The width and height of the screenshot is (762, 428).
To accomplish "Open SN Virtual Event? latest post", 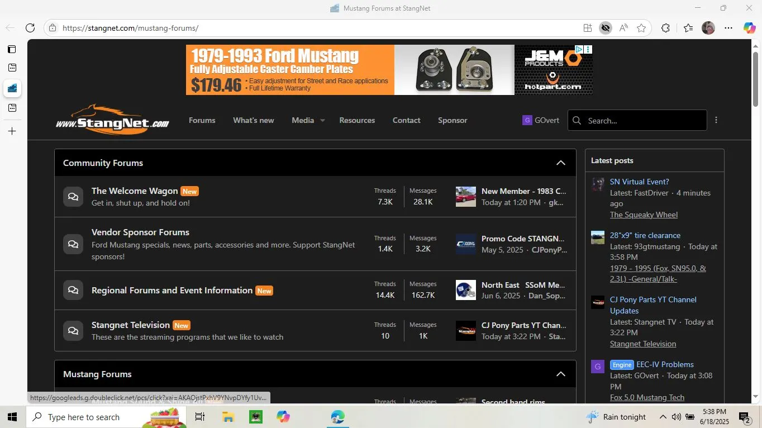I will (x=639, y=182).
